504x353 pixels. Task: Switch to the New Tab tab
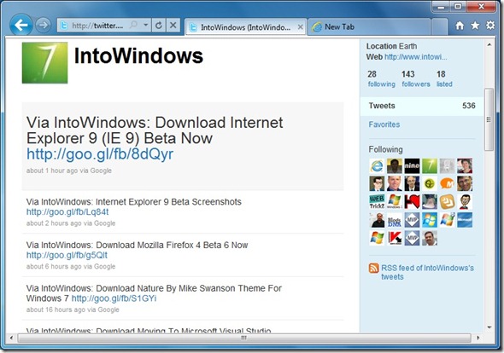(x=370, y=27)
